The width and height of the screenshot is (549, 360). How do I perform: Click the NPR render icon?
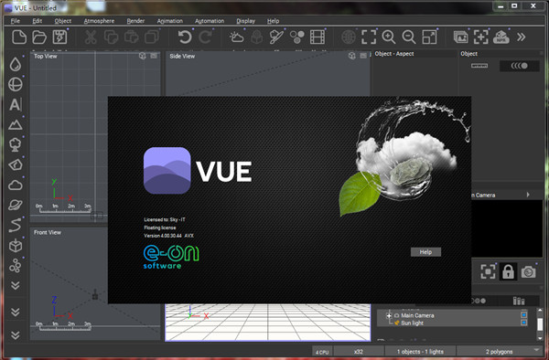[x=501, y=37]
